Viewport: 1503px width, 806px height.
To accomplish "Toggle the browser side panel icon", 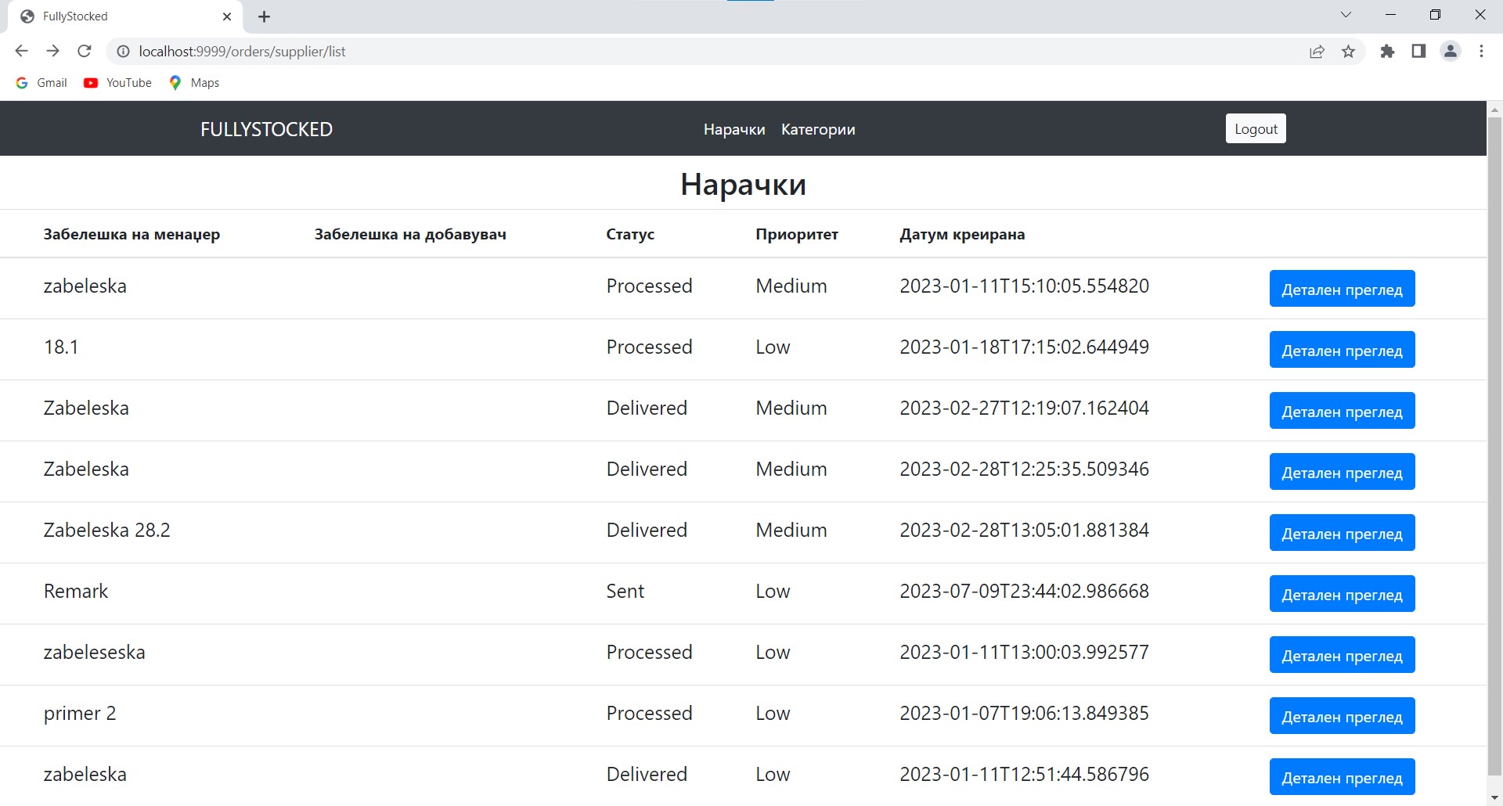I will coord(1418,52).
